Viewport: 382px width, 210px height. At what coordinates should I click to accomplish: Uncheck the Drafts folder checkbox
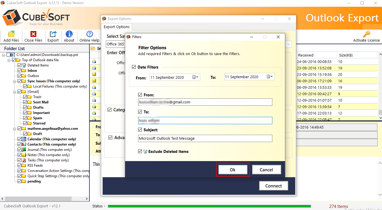click(x=25, y=107)
